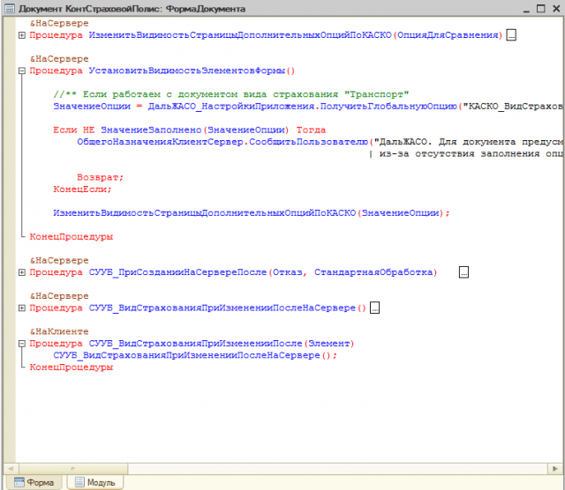Click the 'Если НЕ ЗначениеЗаполнено' line

(189, 130)
